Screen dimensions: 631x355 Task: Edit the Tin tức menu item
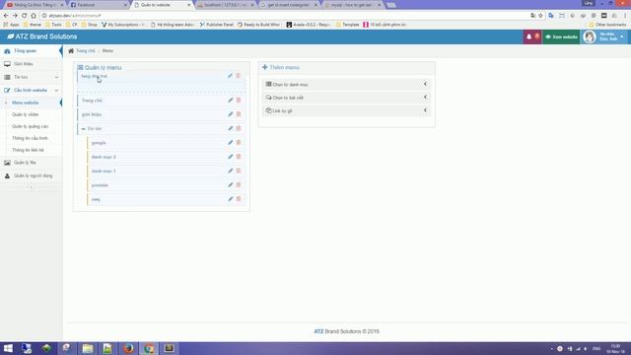pos(230,128)
